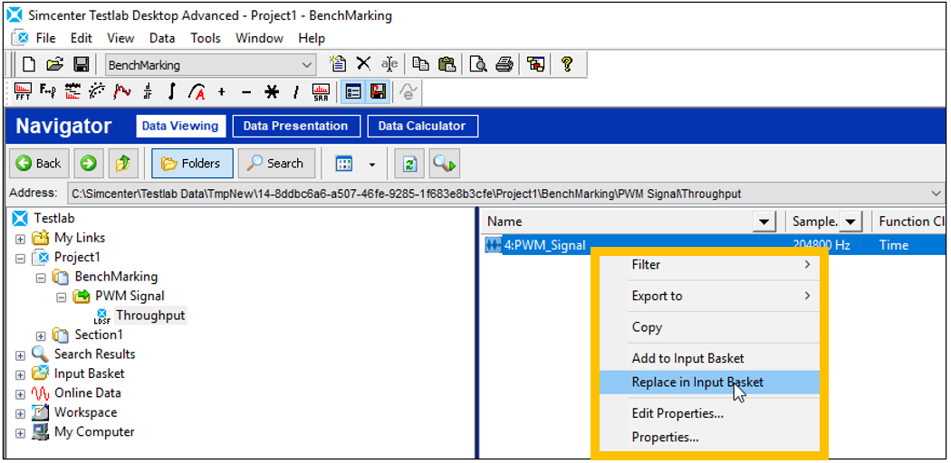Viewport: 951px width, 463px height.
Task: Open the Help menu
Action: (312, 38)
